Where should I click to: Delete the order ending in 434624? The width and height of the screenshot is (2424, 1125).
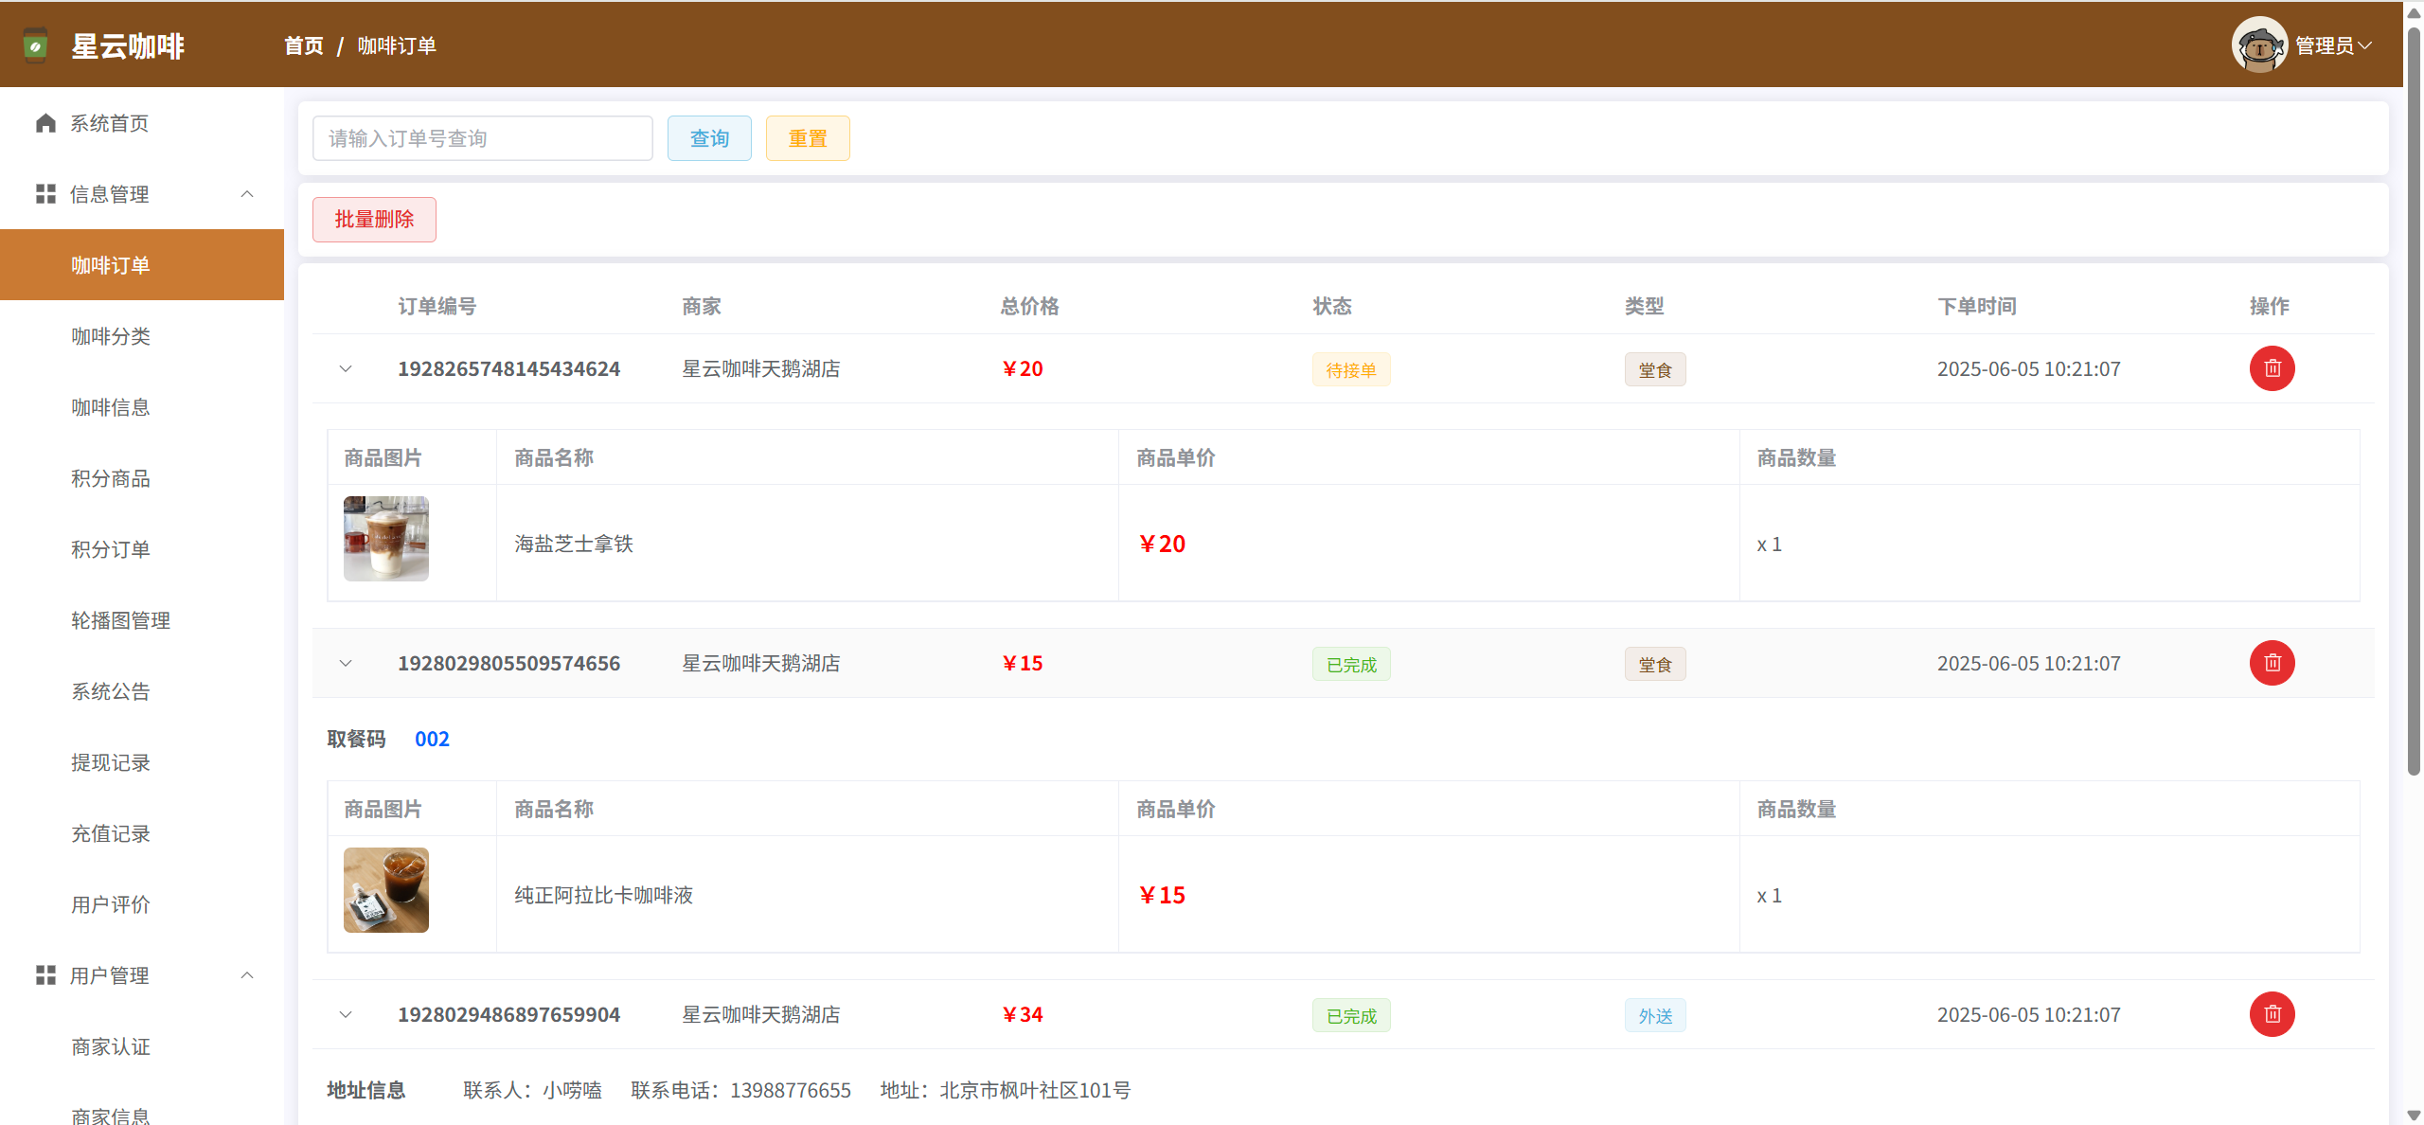click(2272, 368)
